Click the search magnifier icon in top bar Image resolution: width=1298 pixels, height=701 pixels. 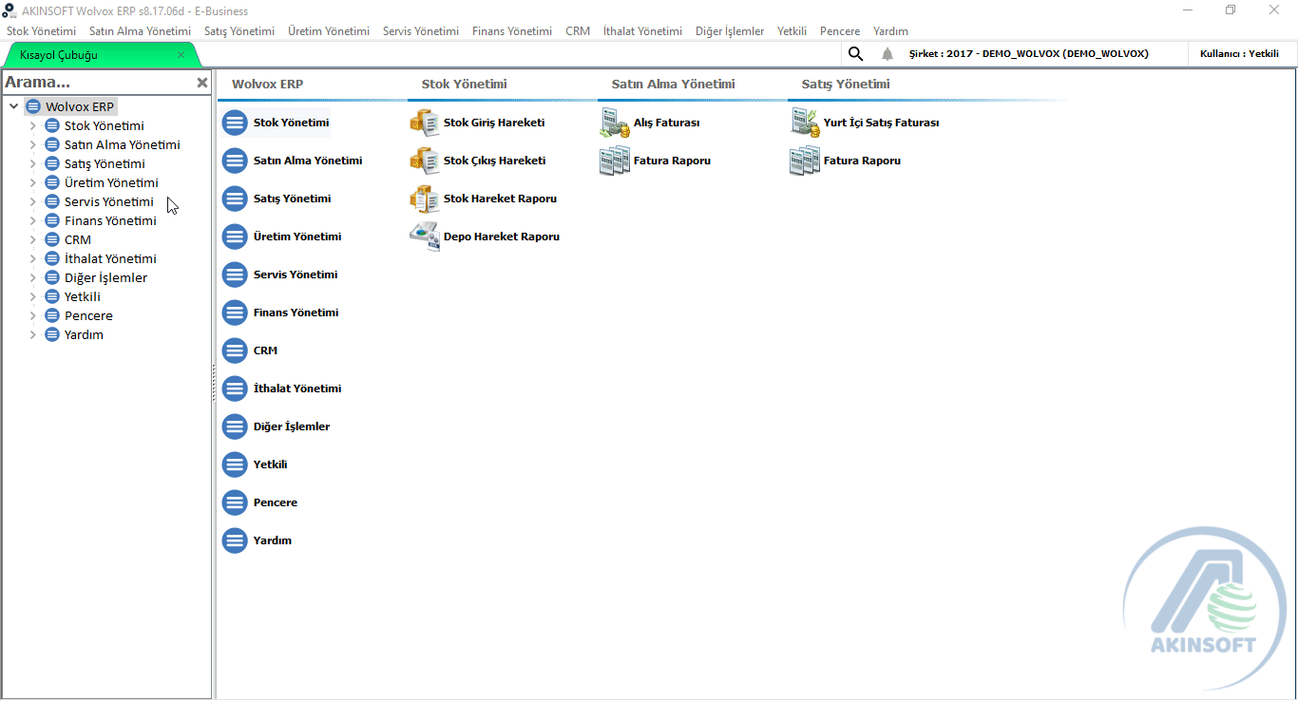point(856,54)
